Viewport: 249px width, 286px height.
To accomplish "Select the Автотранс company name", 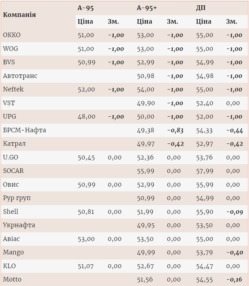I will point(20,76).
